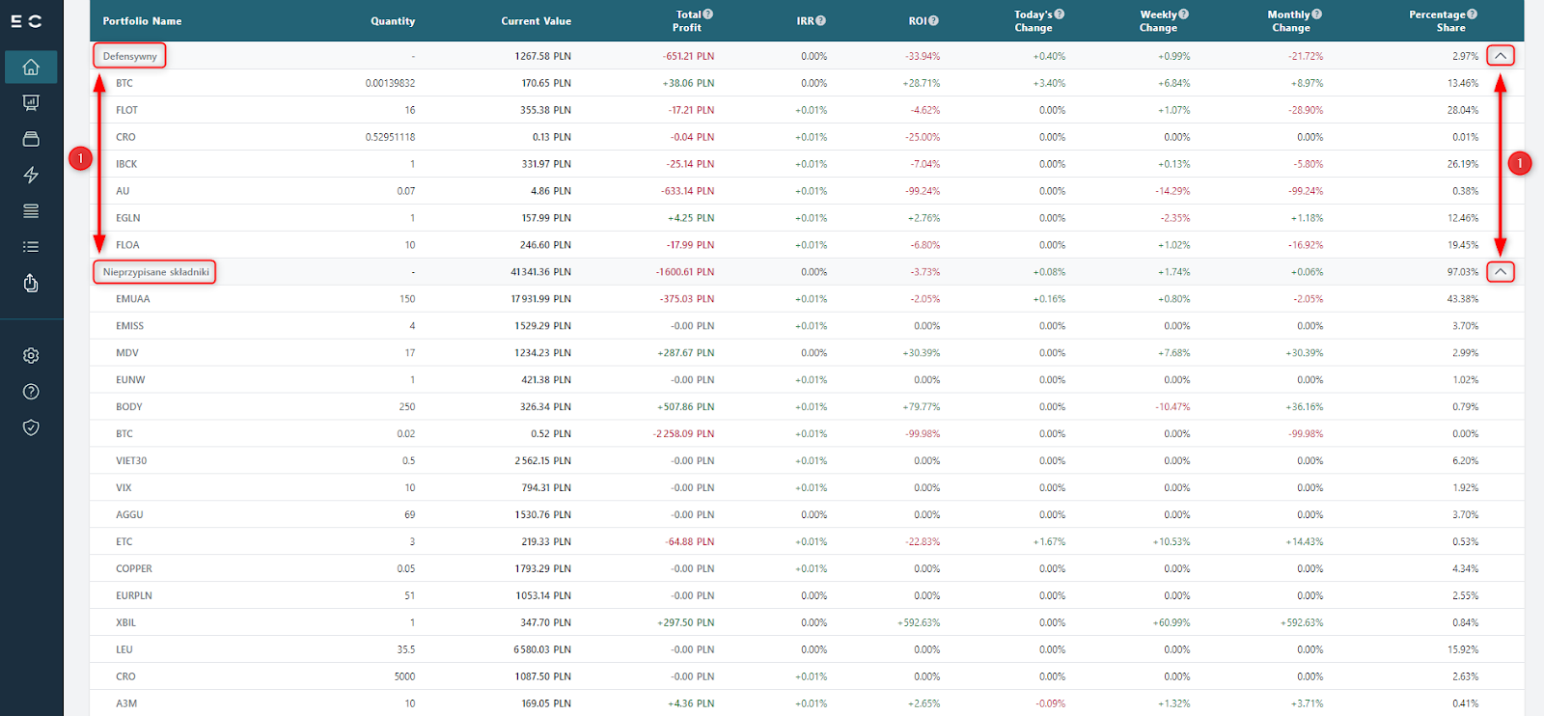1544x716 pixels.
Task: Collapse the Defensywny portfolio with chevron
Action: (1500, 56)
